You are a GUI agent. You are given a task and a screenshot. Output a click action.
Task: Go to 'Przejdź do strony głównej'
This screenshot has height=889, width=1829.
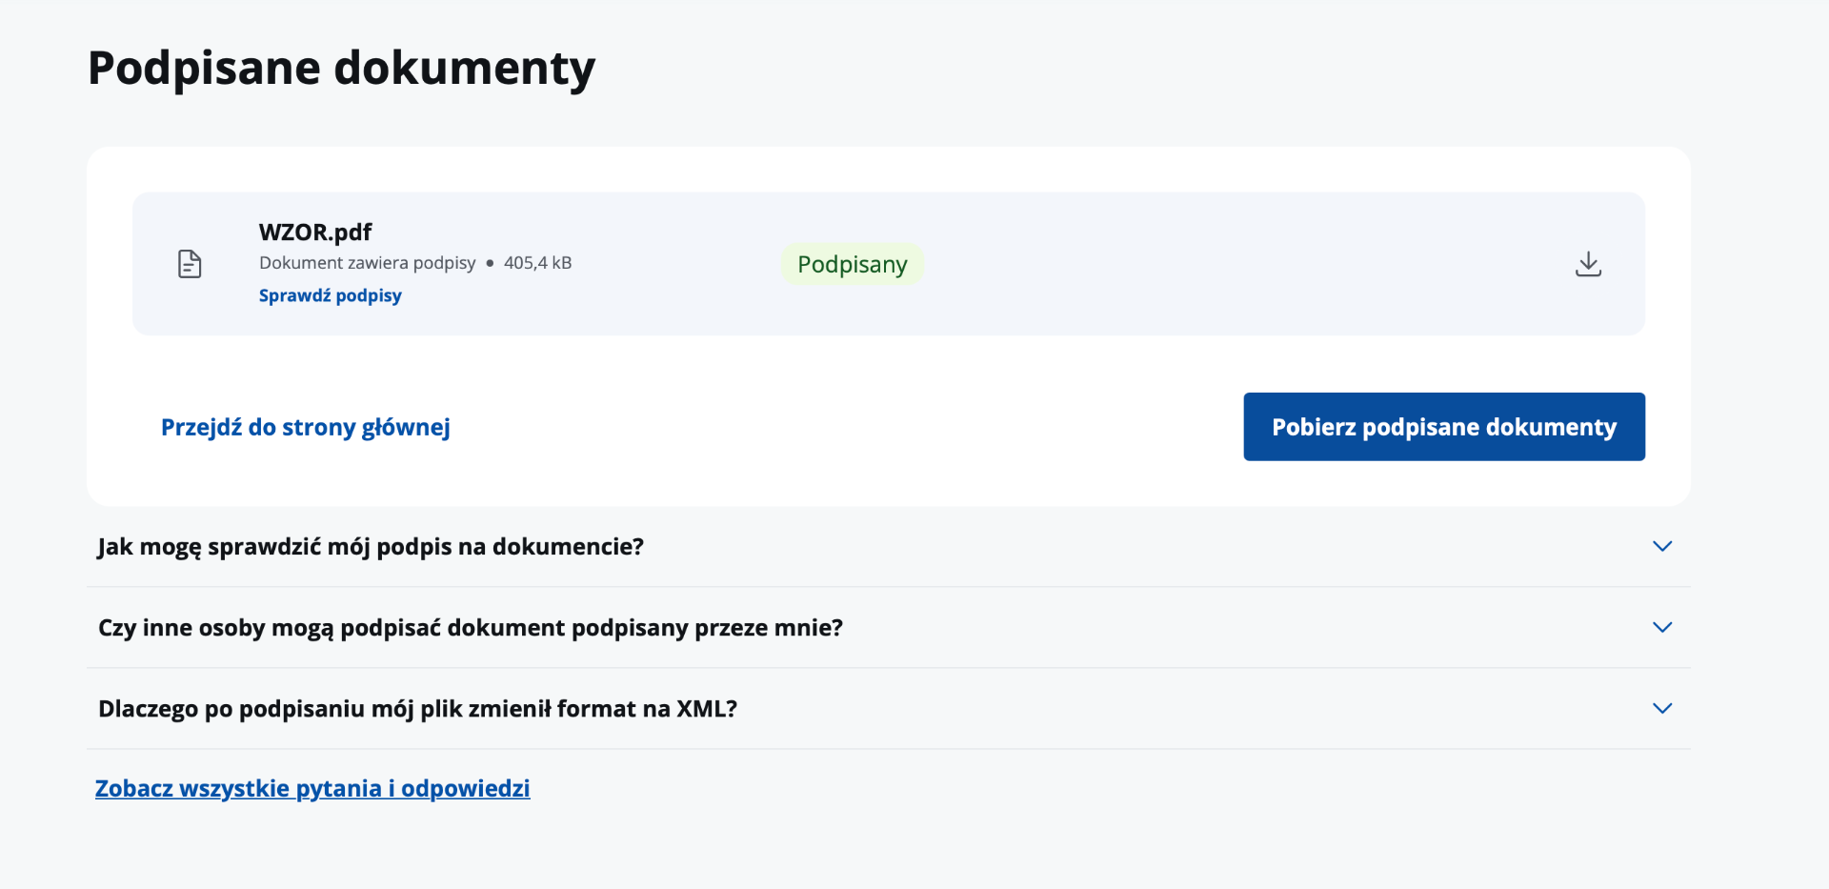click(x=306, y=427)
